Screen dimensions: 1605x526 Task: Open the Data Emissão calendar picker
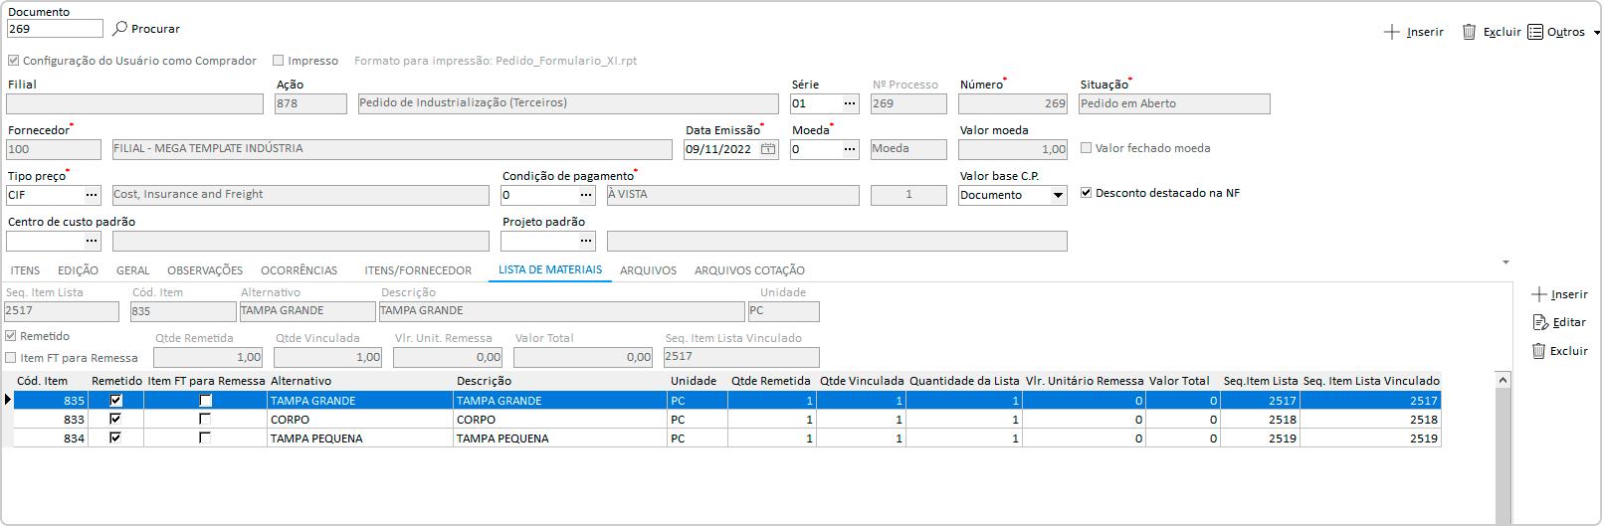click(x=768, y=149)
